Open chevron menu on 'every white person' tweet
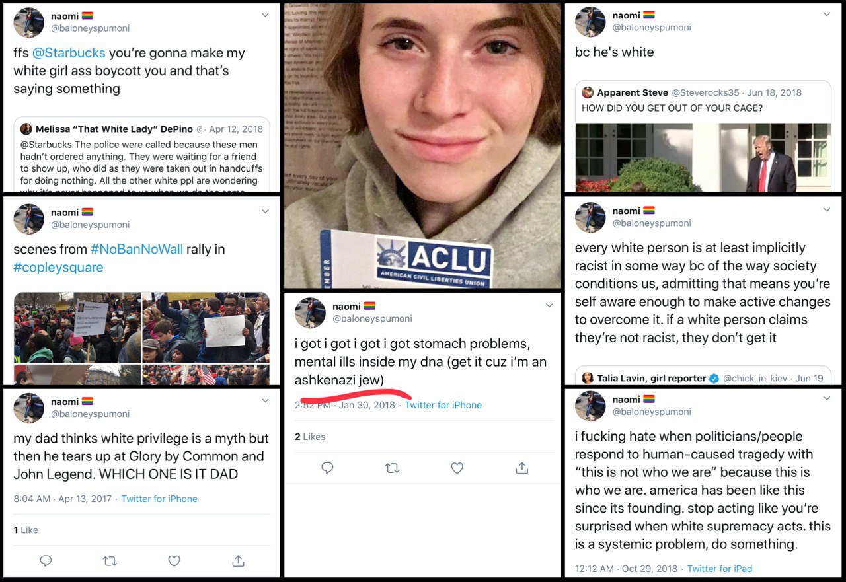 point(826,210)
